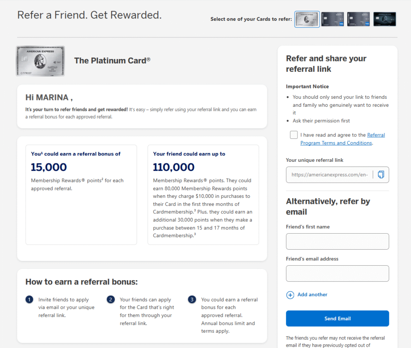411x348 pixels.
Task: Click the Friend's first name input
Action: click(x=337, y=241)
